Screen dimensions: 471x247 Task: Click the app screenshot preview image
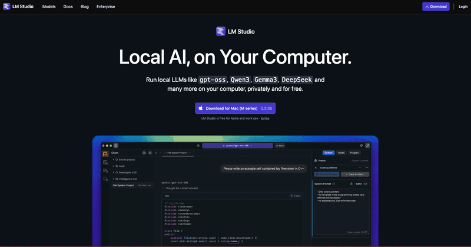coord(235,191)
